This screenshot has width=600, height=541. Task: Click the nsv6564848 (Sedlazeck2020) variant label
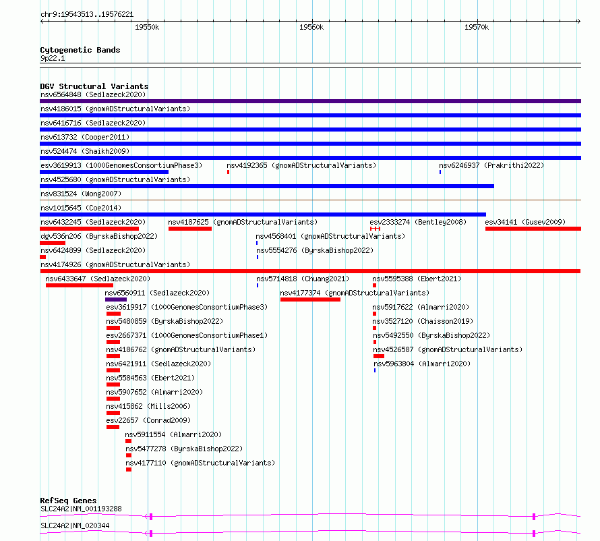[x=93, y=94]
